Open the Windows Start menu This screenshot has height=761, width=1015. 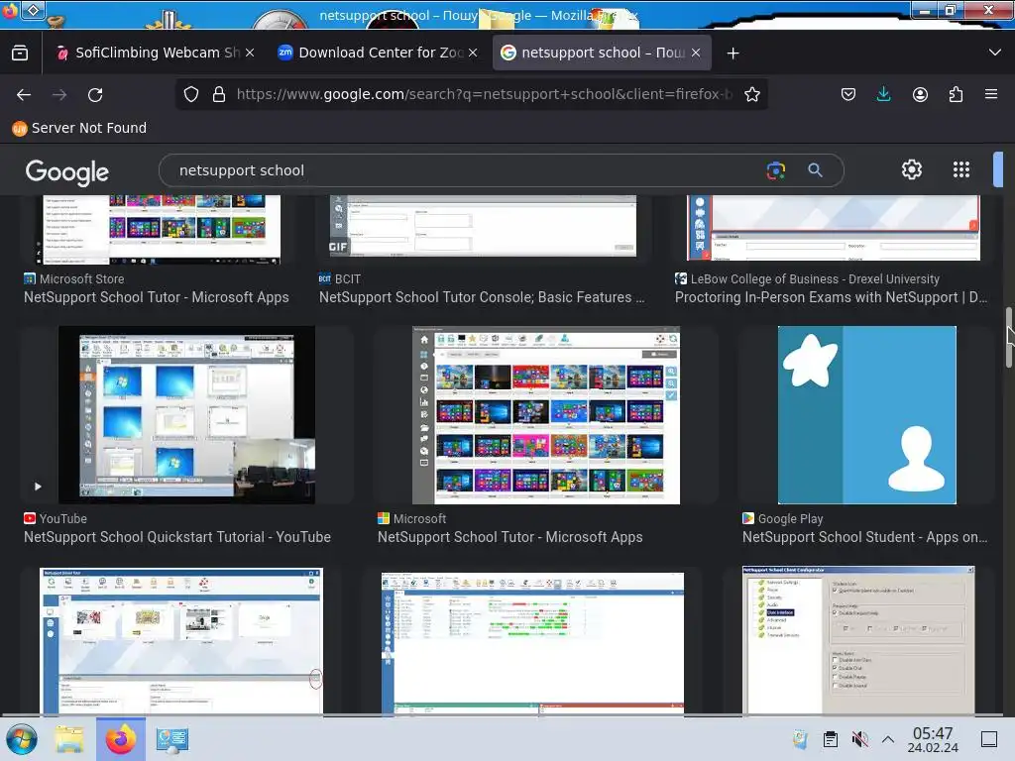tap(22, 739)
